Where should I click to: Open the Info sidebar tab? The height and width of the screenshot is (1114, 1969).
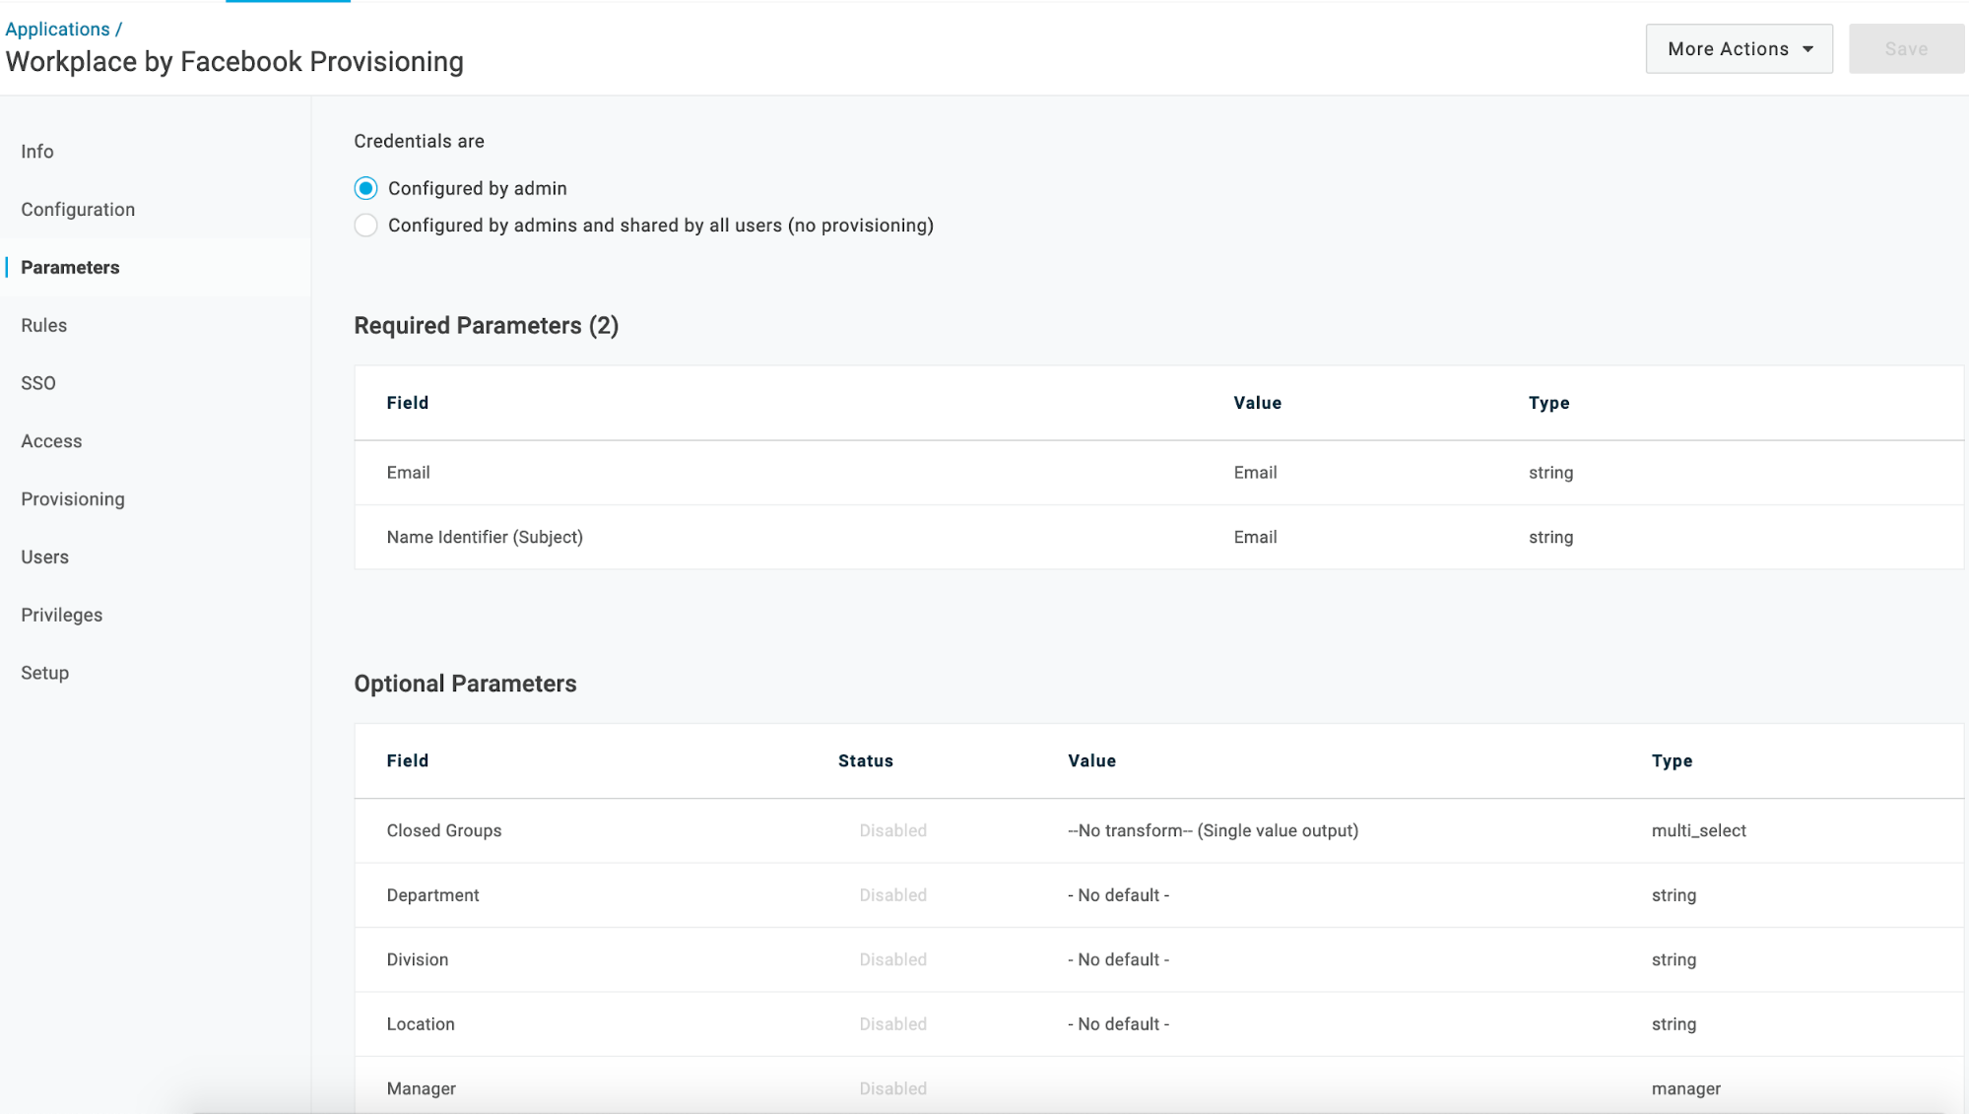(x=37, y=152)
